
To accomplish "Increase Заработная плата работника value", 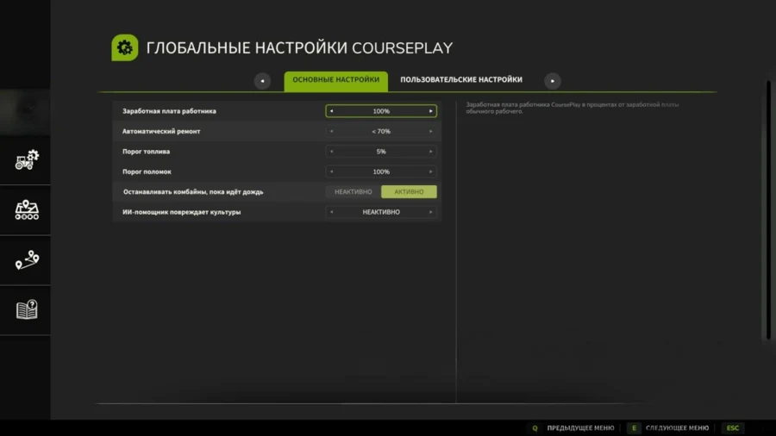I will (431, 111).
